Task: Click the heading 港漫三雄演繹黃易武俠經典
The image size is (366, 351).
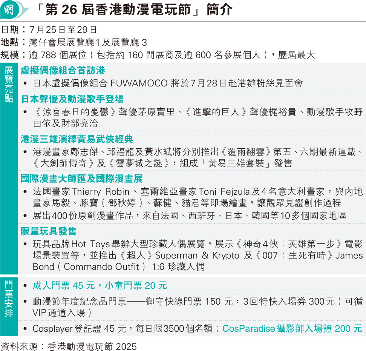Action: 77,139
